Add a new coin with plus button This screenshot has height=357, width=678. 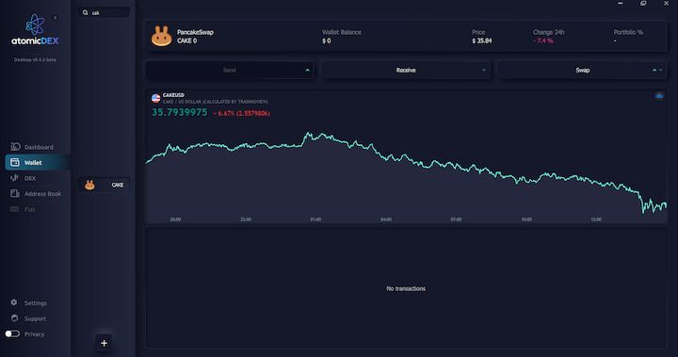[104, 343]
